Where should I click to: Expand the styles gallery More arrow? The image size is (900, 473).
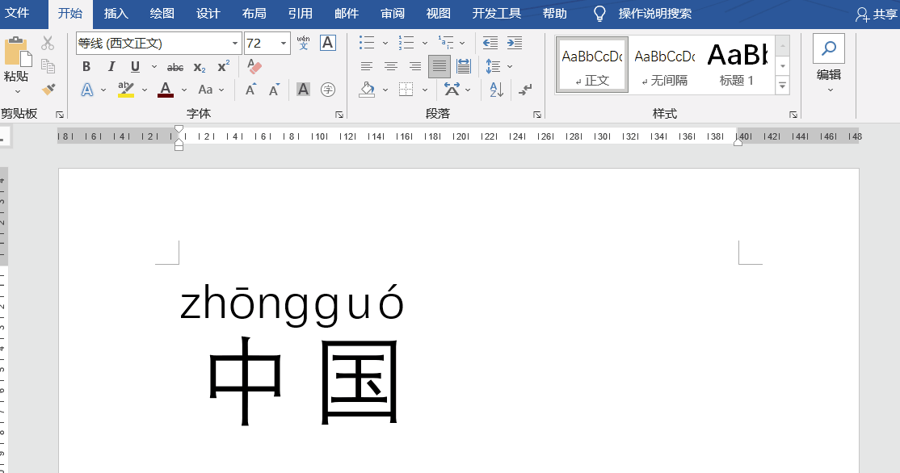tap(782, 86)
